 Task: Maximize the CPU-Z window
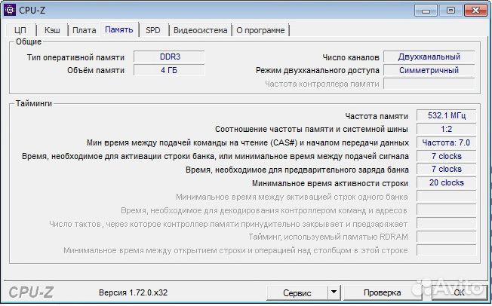450,11
